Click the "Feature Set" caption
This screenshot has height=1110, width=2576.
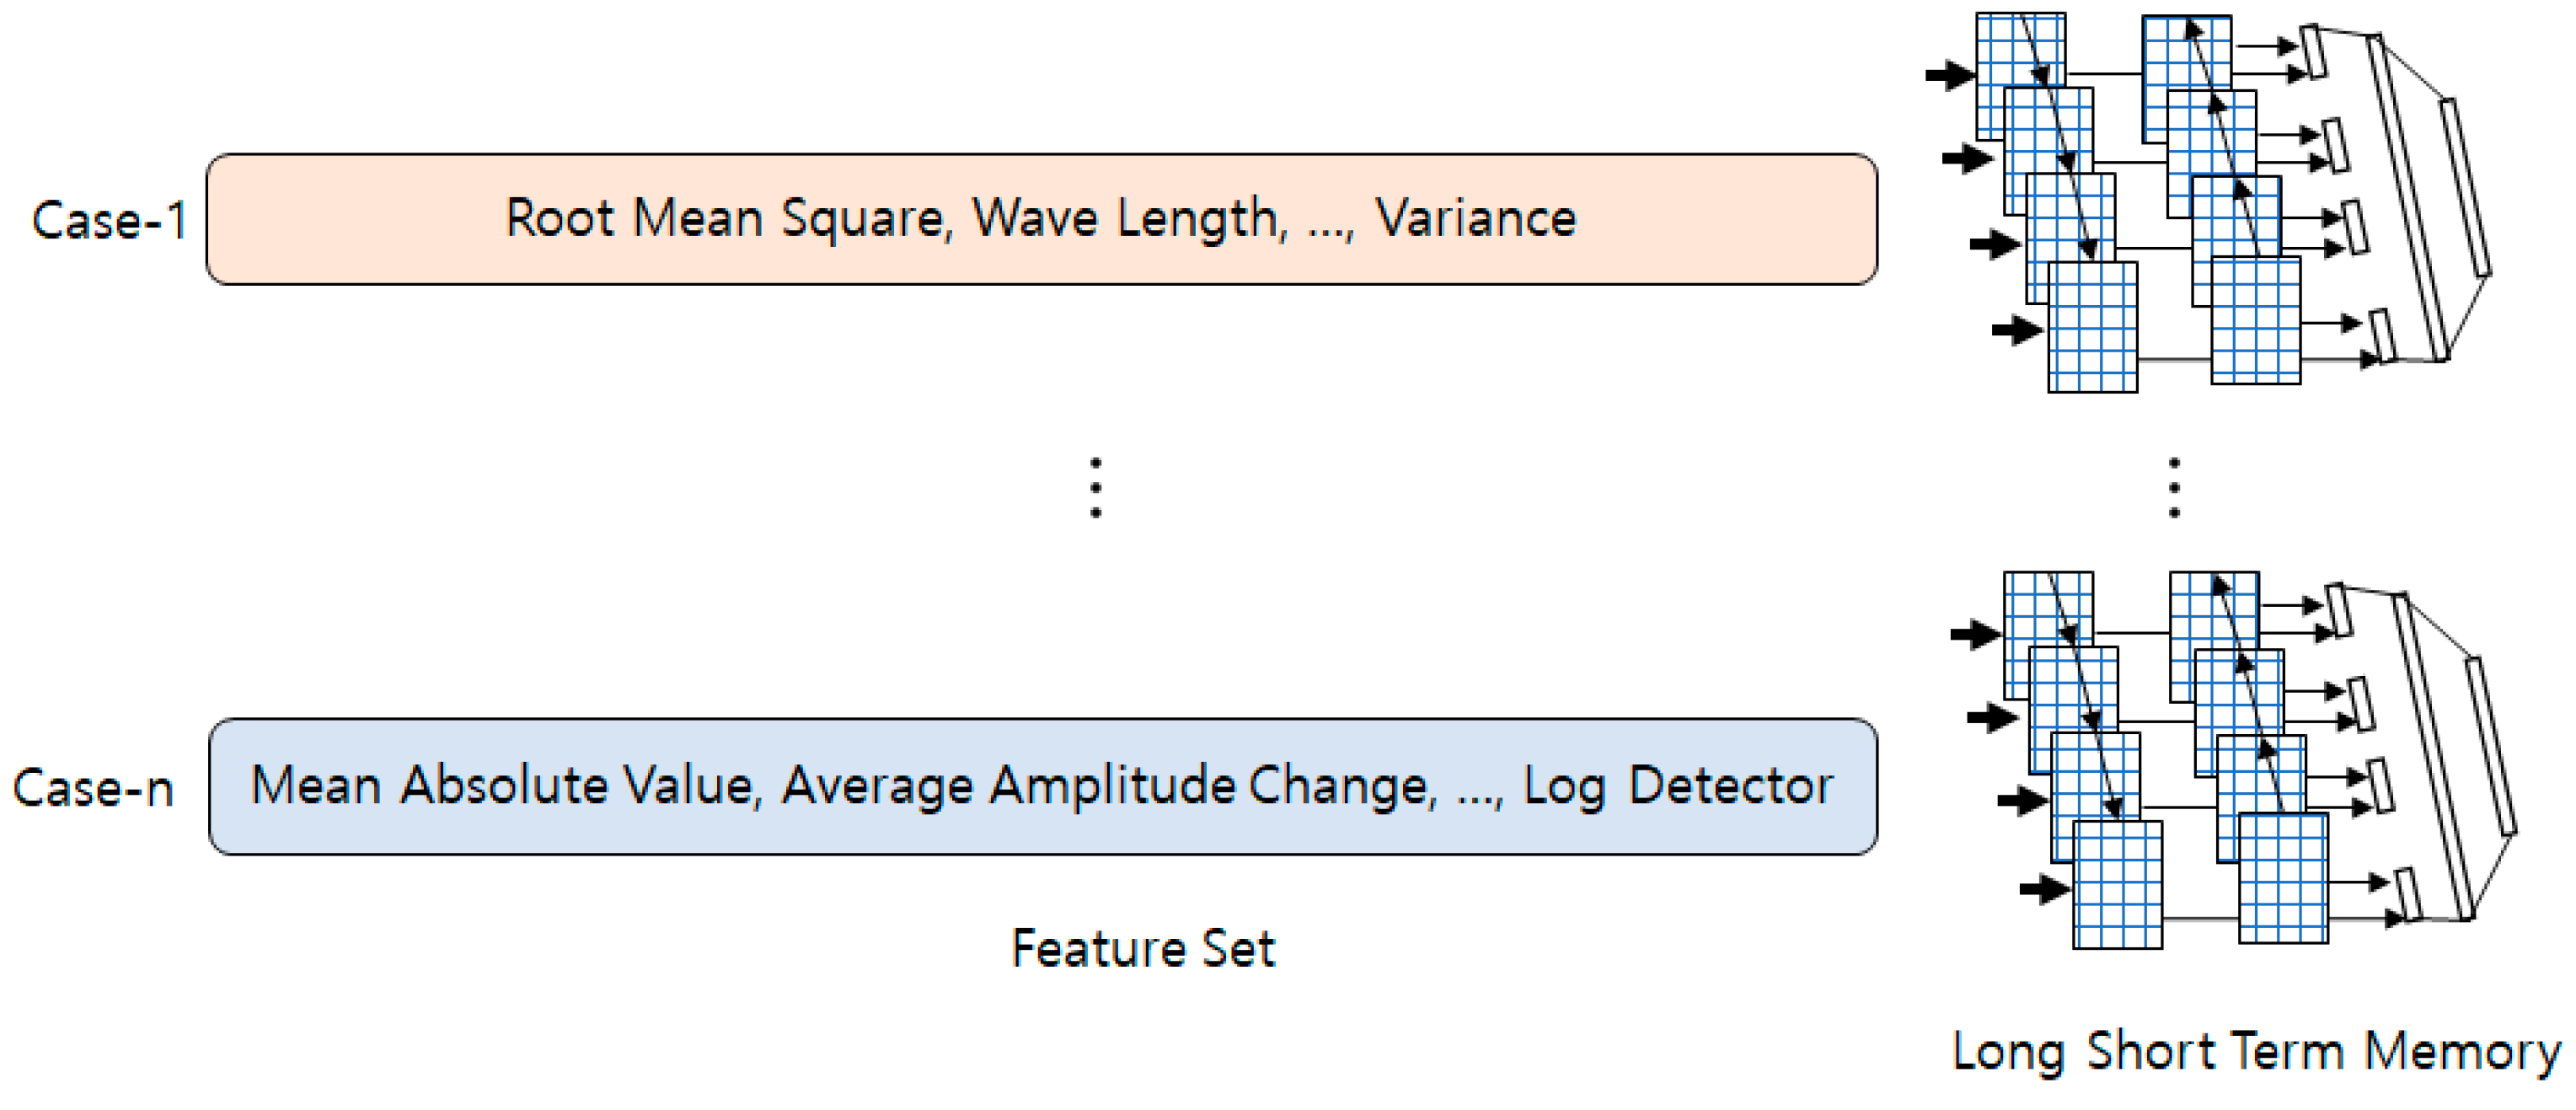(x=1143, y=948)
